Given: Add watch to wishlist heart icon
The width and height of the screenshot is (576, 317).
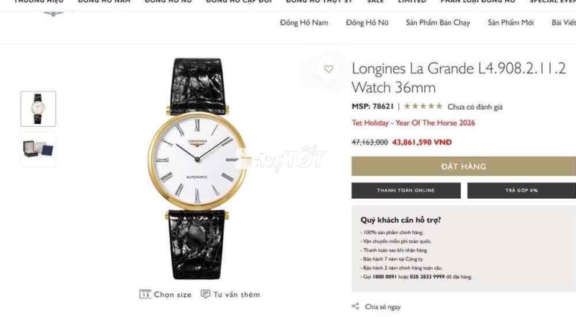Looking at the screenshot, I should point(328,68).
